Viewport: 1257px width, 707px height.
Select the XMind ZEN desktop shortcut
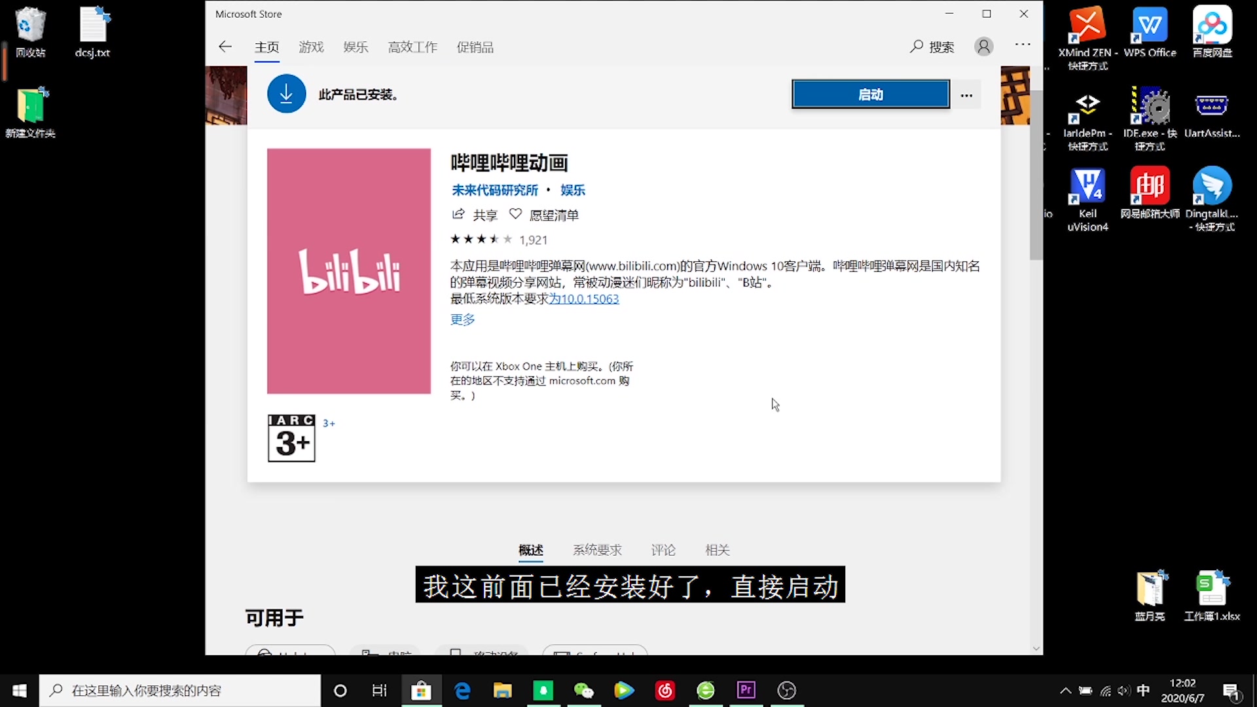click(x=1087, y=38)
